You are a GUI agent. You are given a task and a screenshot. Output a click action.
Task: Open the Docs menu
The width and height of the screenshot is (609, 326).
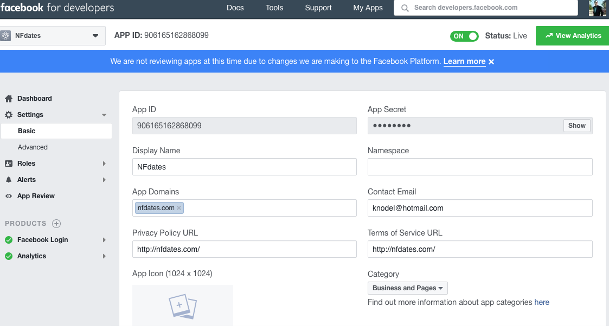coord(235,8)
